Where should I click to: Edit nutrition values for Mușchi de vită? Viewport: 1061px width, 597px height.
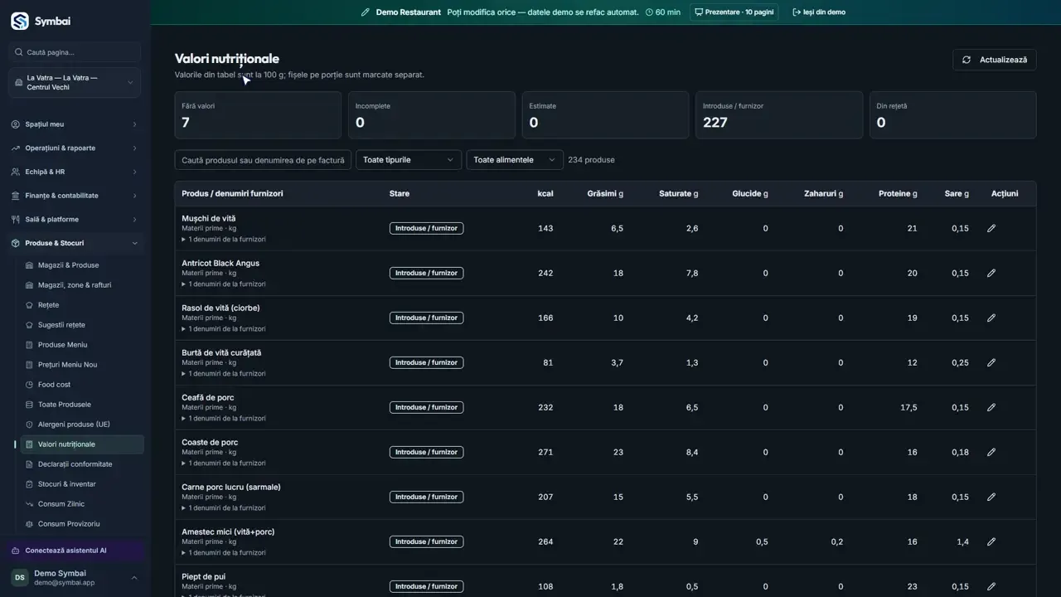click(x=991, y=228)
